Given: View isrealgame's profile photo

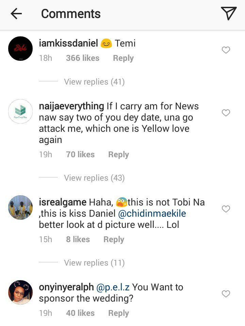Looking at the screenshot, I should tap(20, 207).
